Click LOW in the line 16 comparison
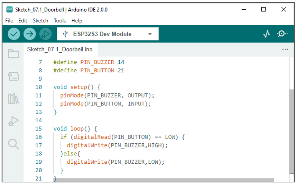 pyautogui.click(x=170, y=137)
